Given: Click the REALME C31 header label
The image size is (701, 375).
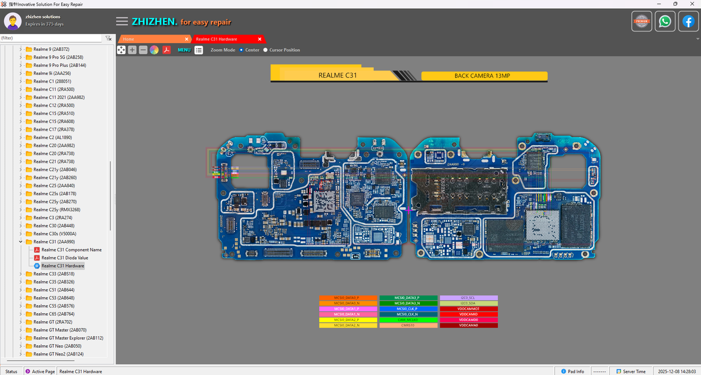Looking at the screenshot, I should 338,75.
